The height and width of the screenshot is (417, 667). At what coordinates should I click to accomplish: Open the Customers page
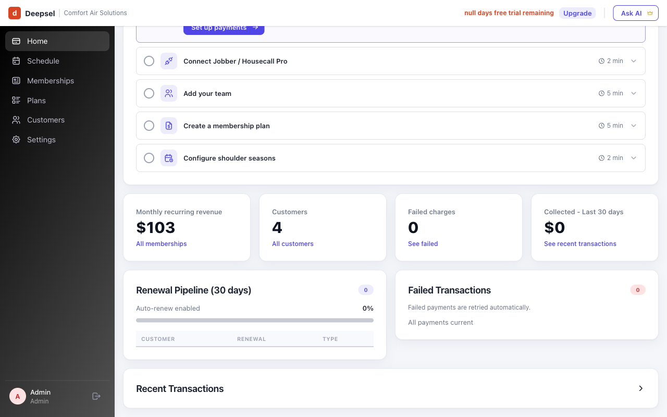(x=57, y=120)
